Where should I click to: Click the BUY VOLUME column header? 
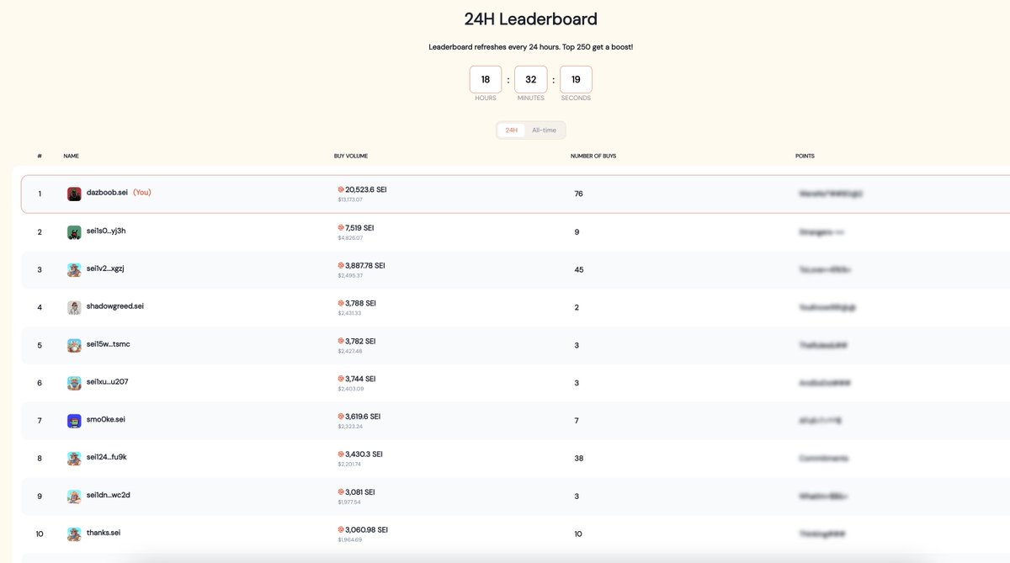coord(351,156)
